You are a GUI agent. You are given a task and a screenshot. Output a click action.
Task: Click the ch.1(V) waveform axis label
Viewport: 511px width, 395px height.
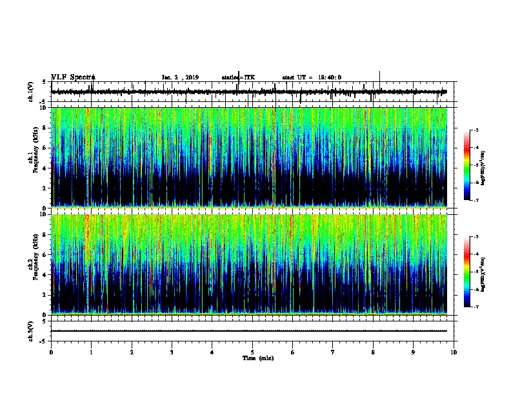click(31, 92)
